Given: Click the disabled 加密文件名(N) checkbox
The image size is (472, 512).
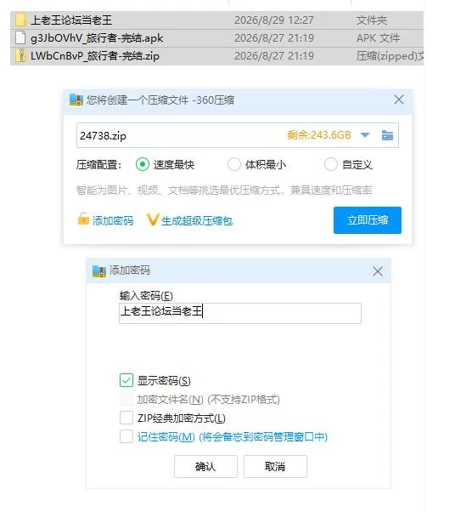Looking at the screenshot, I should (x=126, y=399).
